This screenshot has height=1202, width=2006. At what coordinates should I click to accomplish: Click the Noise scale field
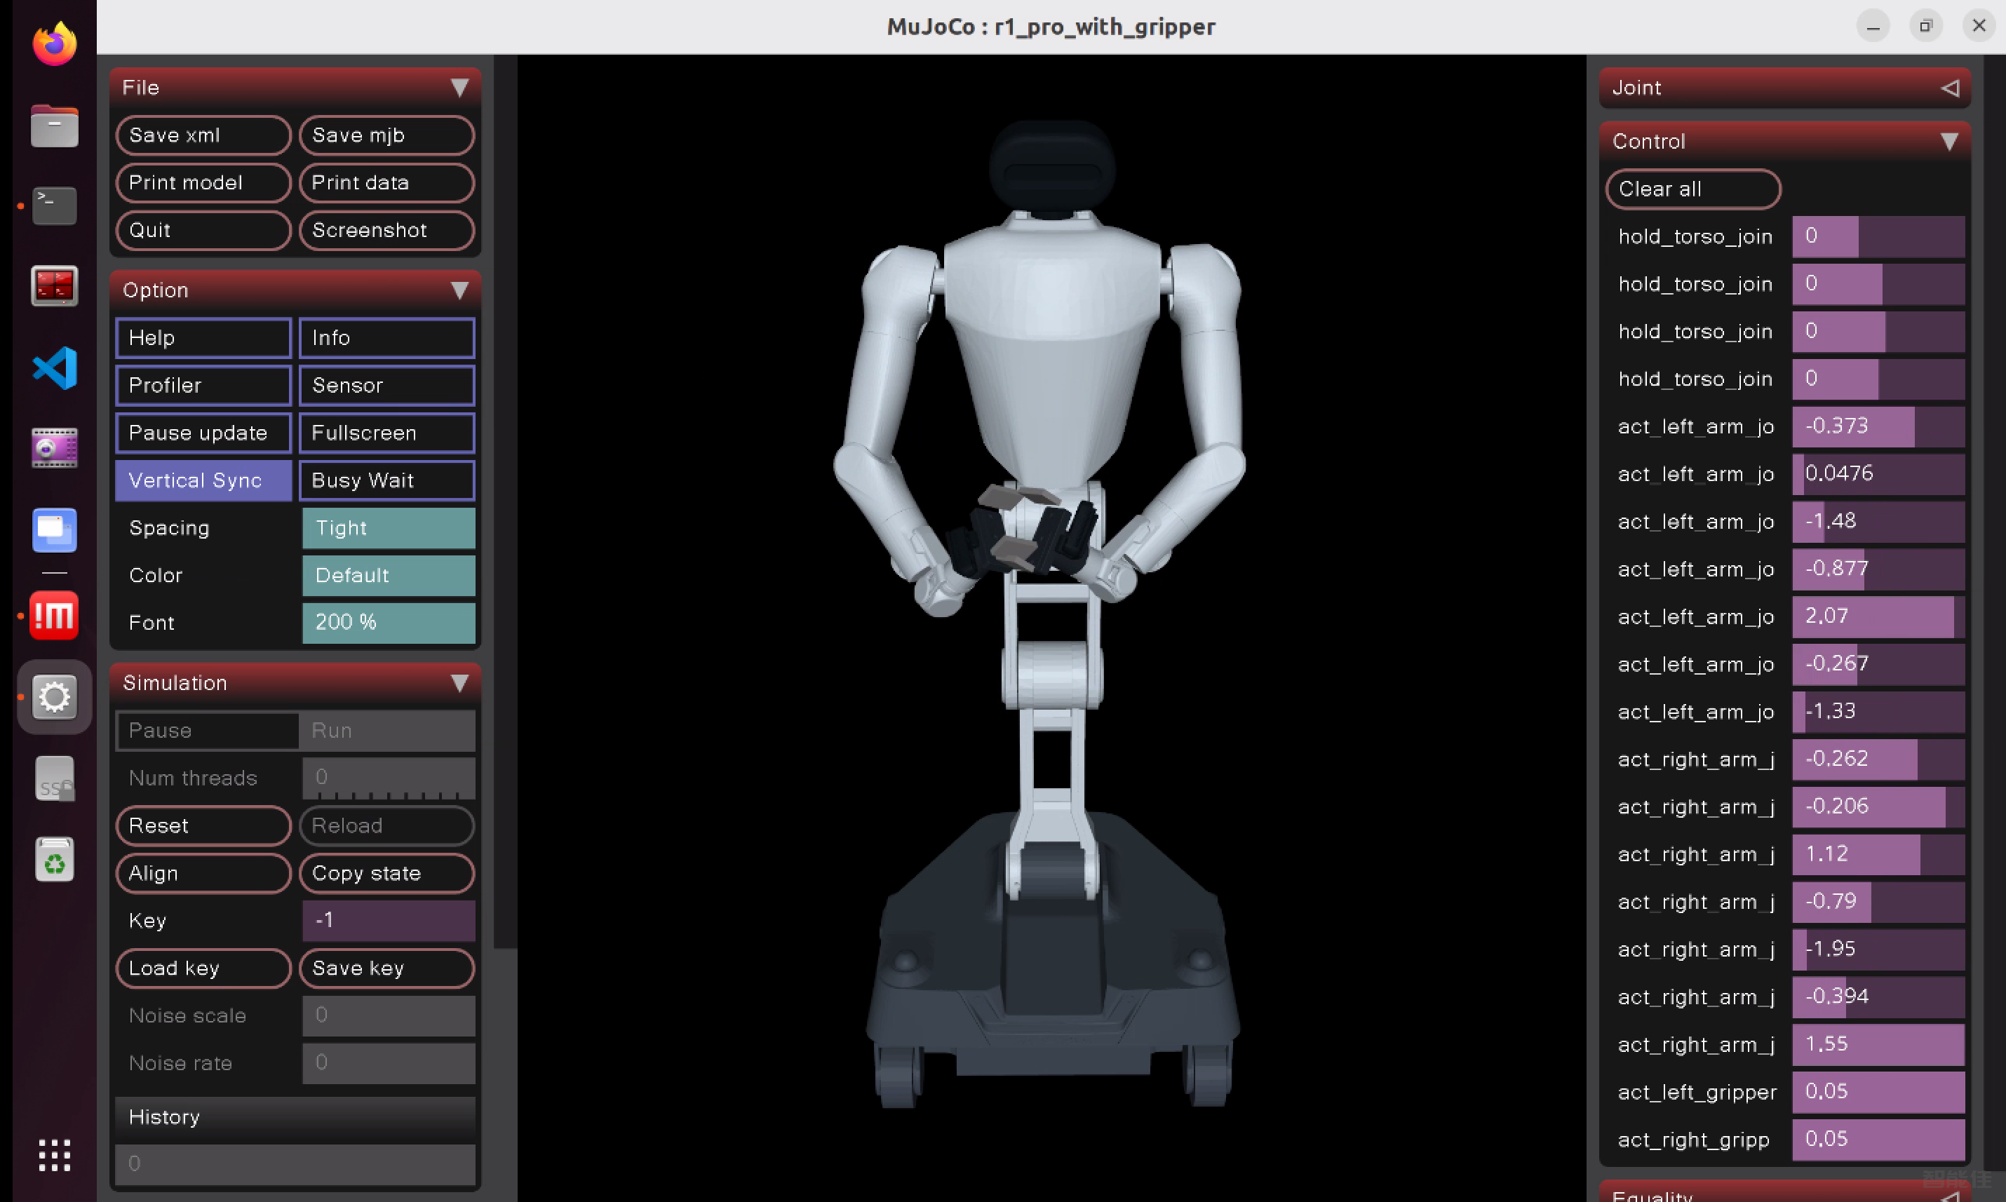389,1017
